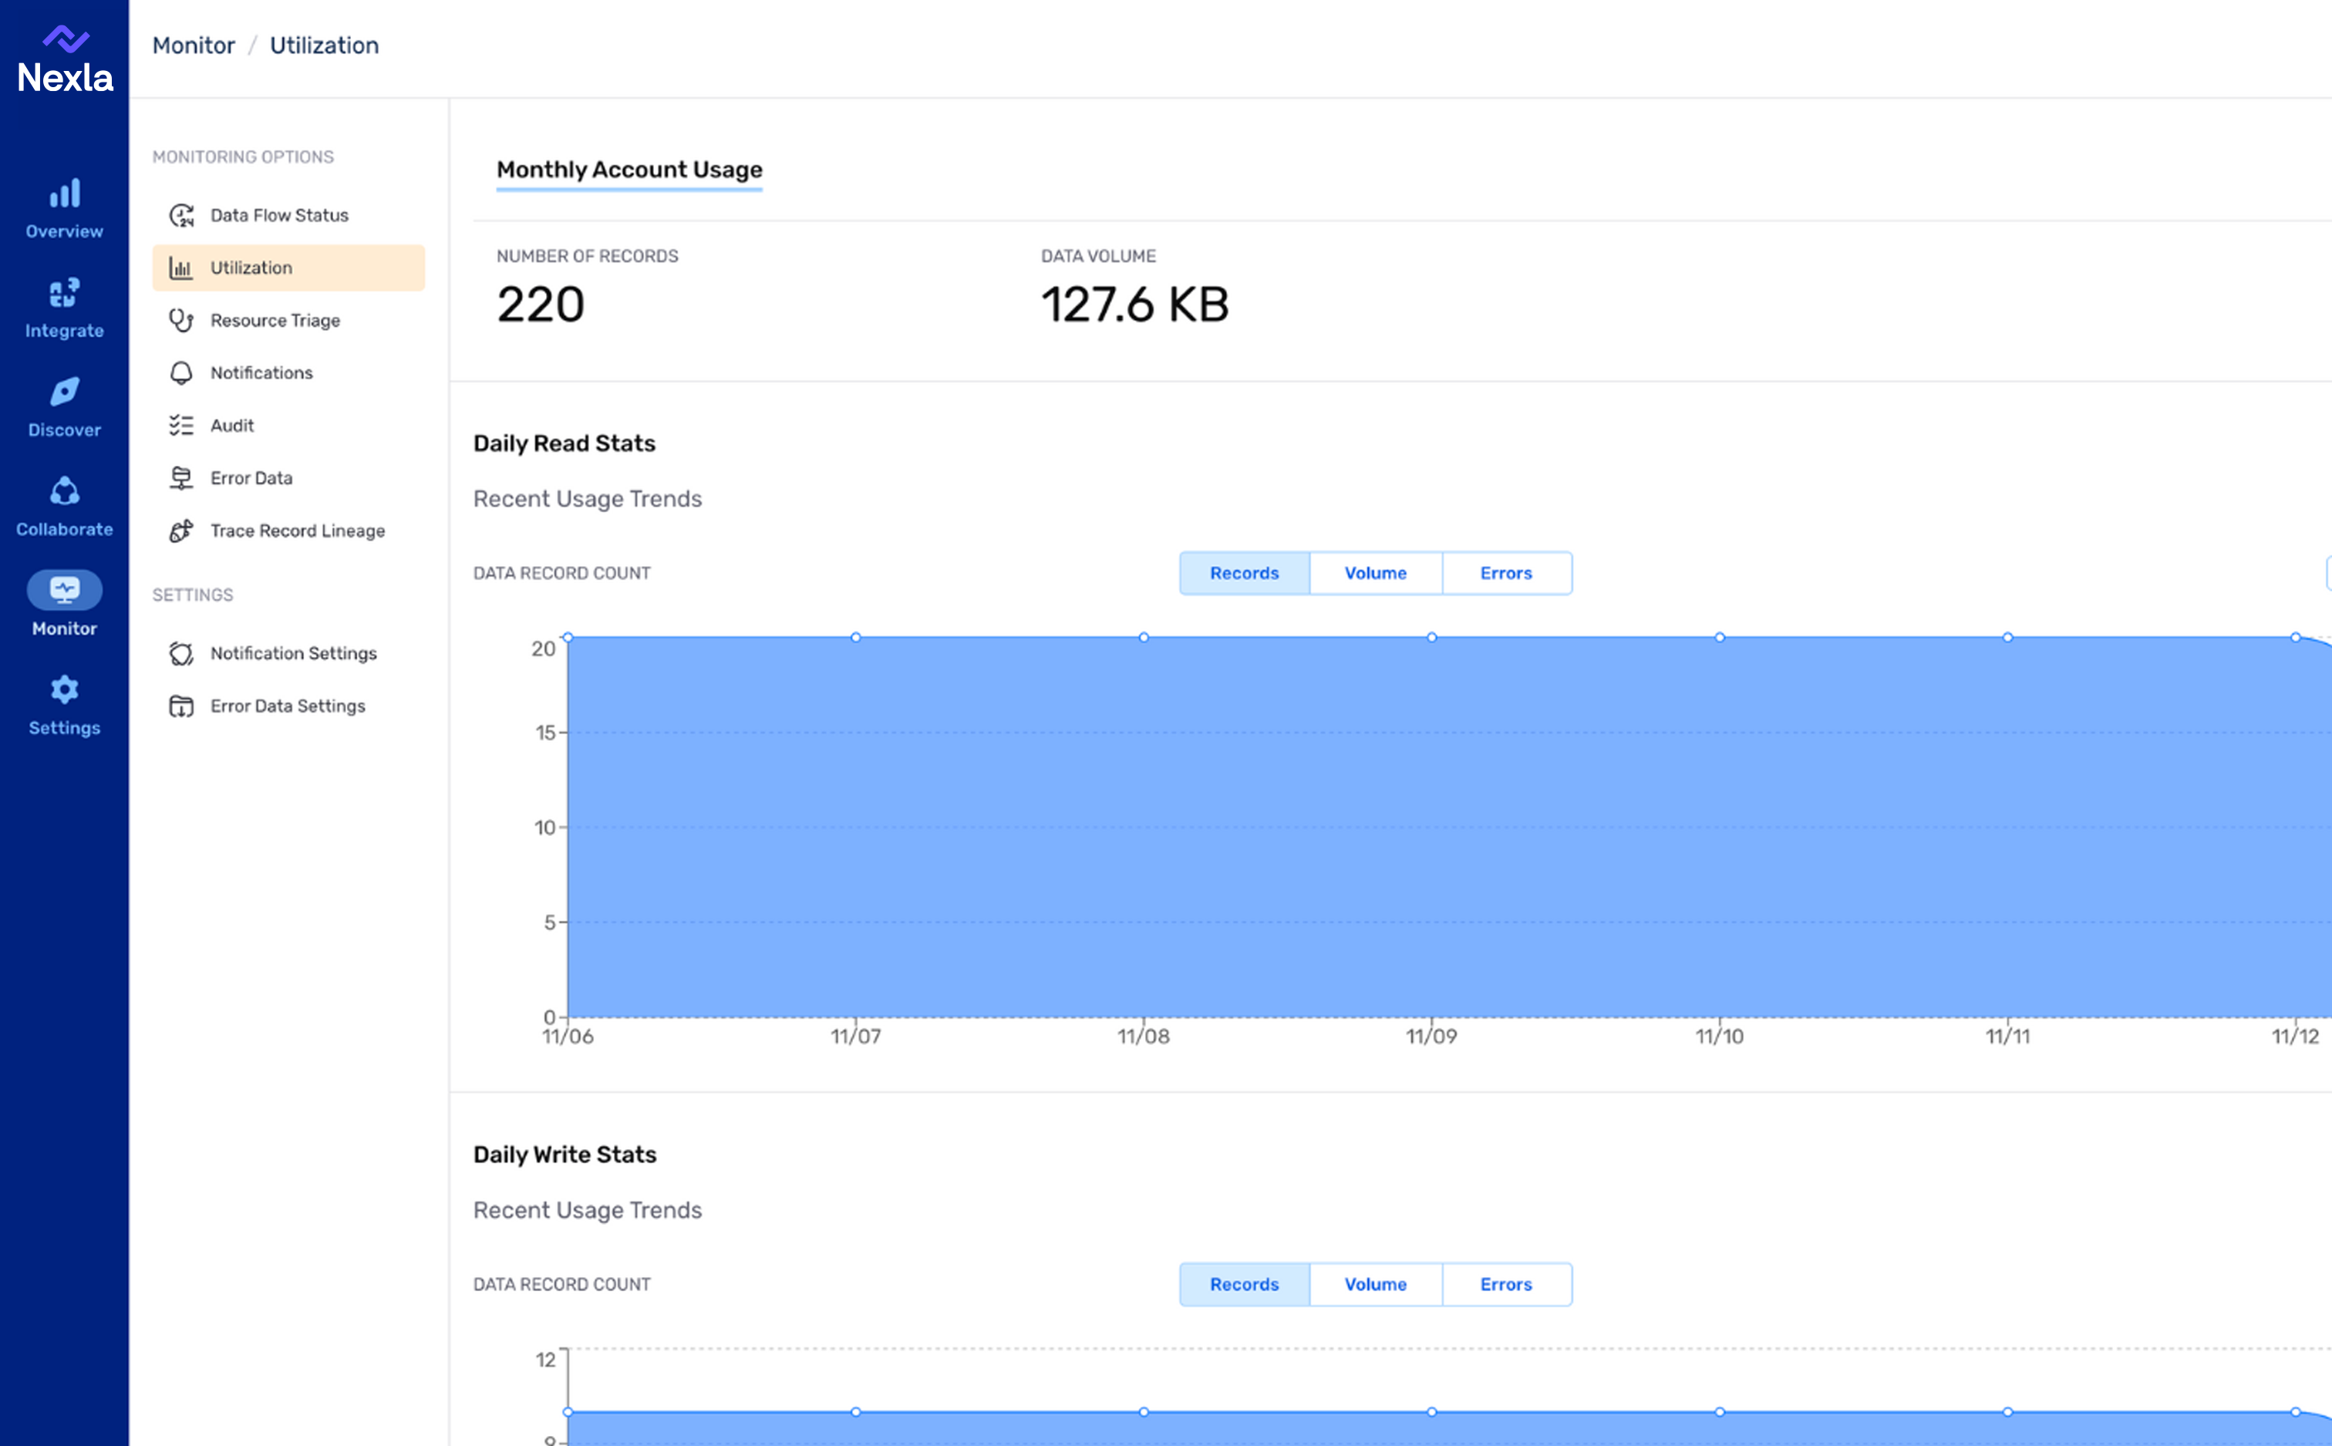Open Data Flow Status monitoring option
Viewport: 2332px width, 1446px height.
pos(278,215)
